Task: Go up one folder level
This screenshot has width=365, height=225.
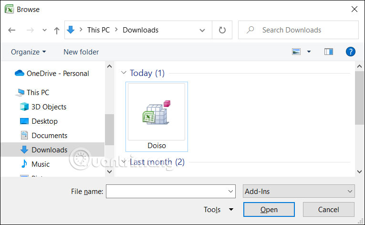Action: pos(57,30)
